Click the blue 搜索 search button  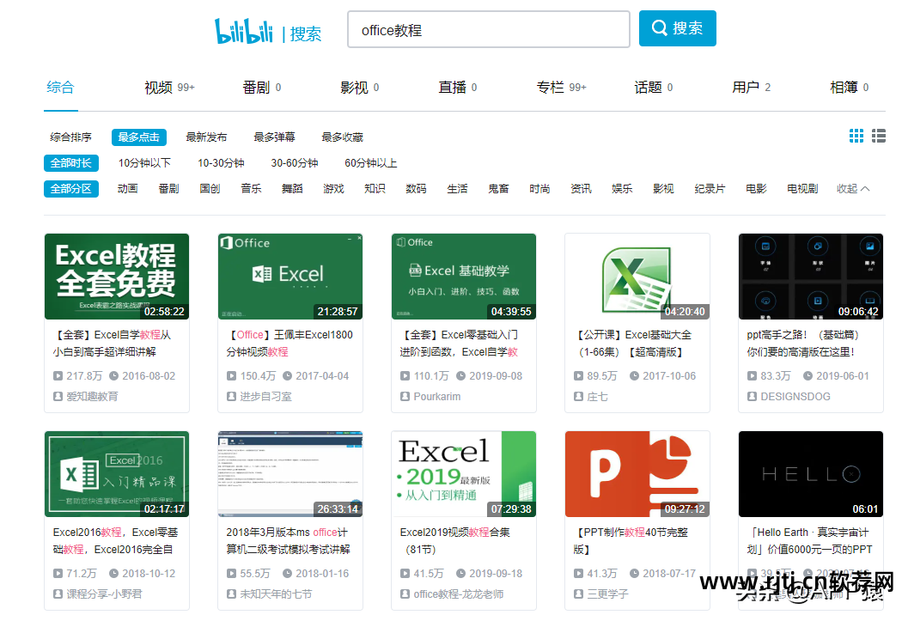677,28
